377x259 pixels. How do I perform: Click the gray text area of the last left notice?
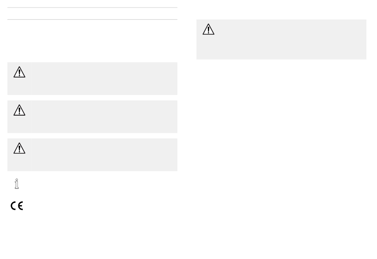point(104,155)
